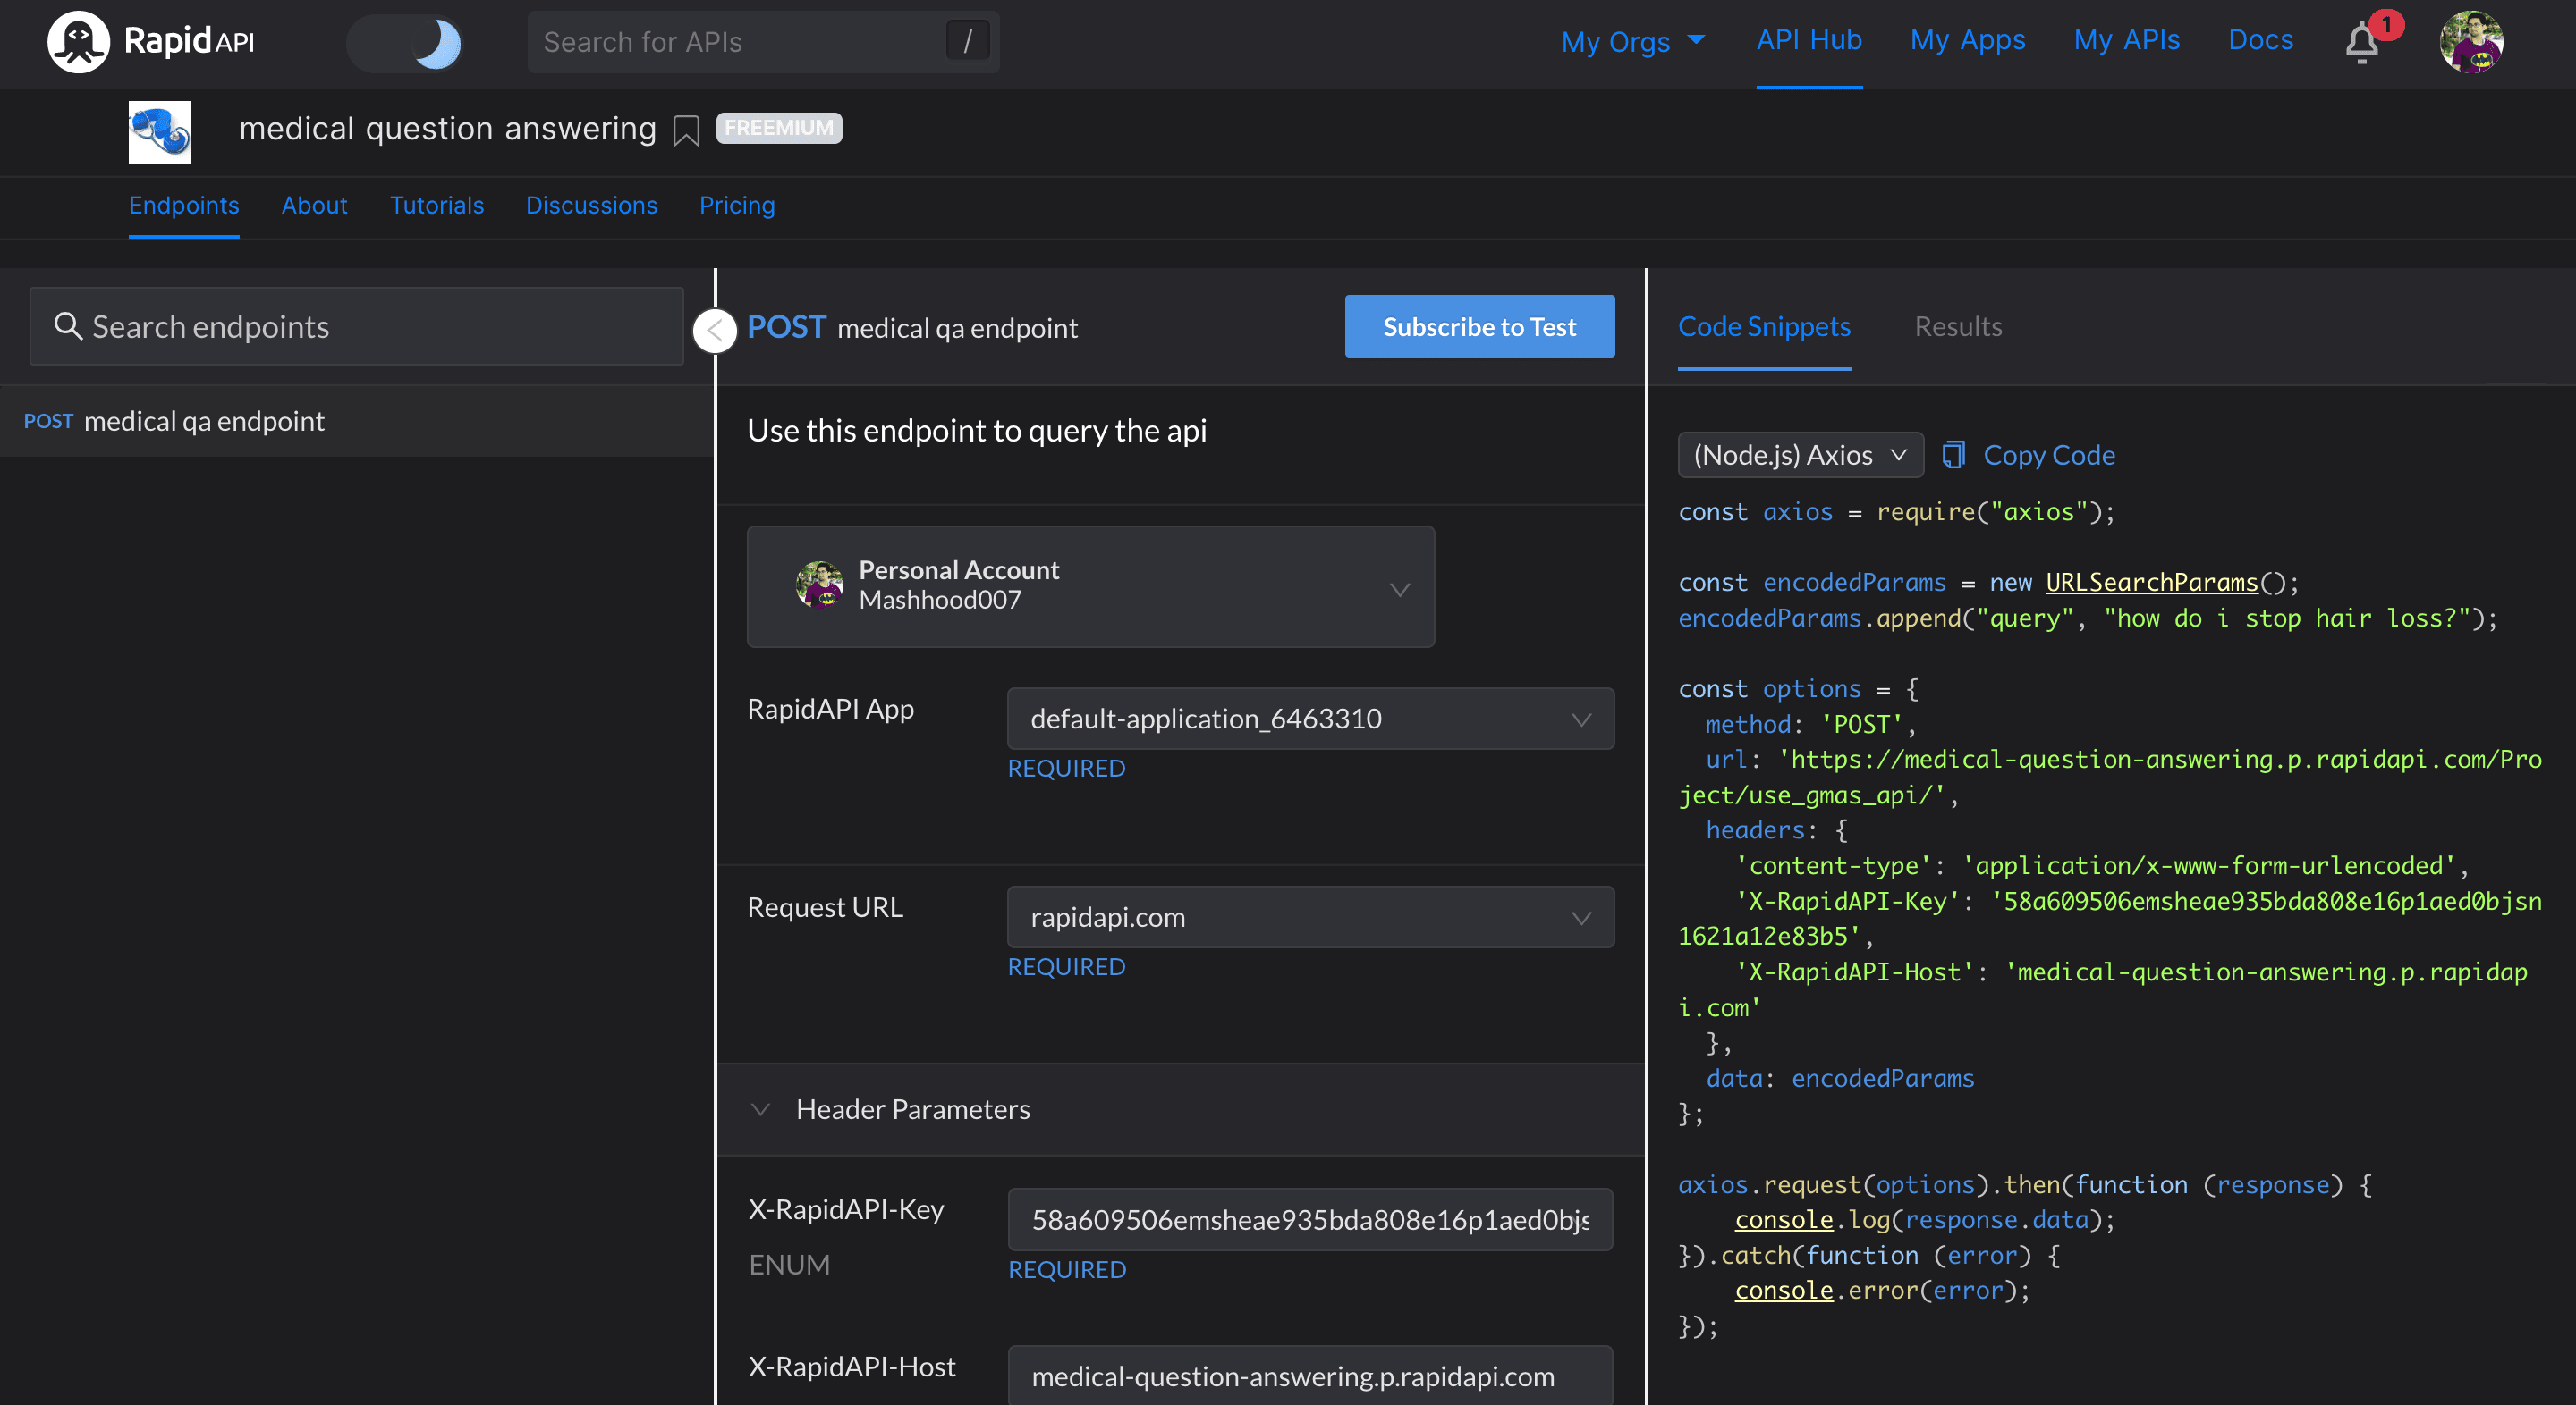Click the red notification count badge

[2386, 24]
